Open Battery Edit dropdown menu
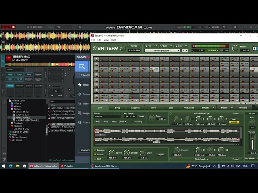 coord(166,46)
